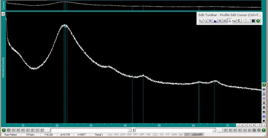Click the solid blue peaks icon in Edit Toolbar
This screenshot has width=268, height=138.
(215, 21)
